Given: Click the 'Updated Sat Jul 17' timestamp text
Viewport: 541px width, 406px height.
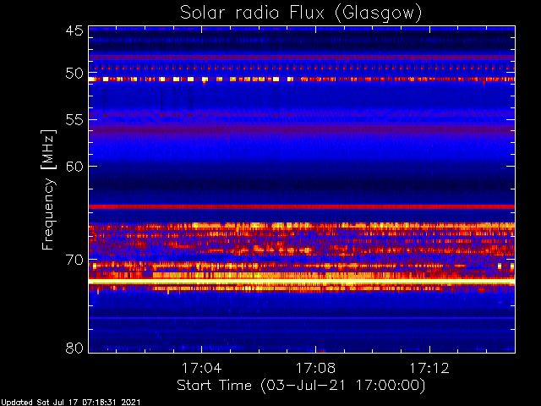Looking at the screenshot, I should coord(70,403).
